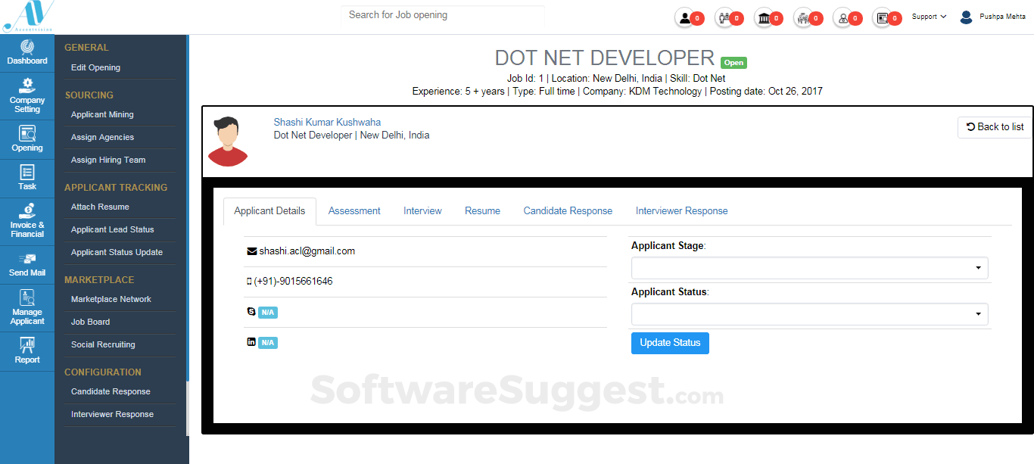
Task: Open Manage Applicant in the sidebar
Action: tap(27, 308)
